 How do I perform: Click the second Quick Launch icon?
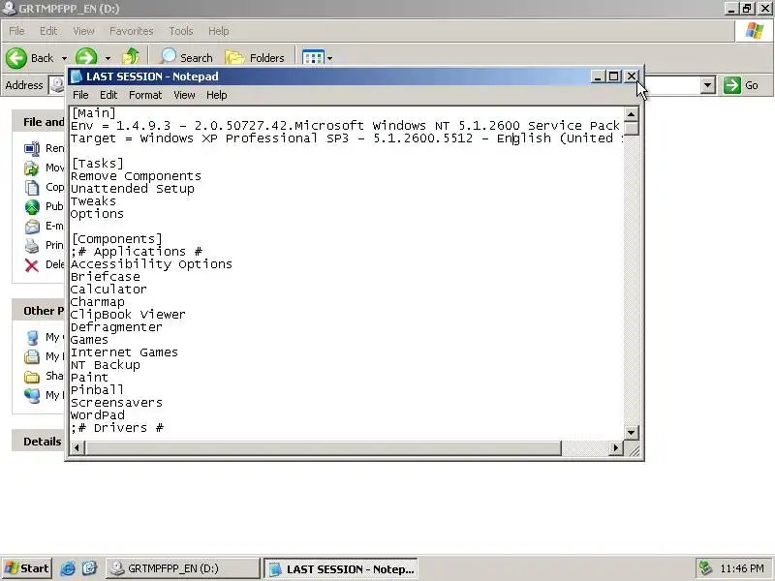coord(89,568)
